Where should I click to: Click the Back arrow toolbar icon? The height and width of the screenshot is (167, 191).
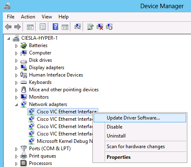[x=8, y=27]
